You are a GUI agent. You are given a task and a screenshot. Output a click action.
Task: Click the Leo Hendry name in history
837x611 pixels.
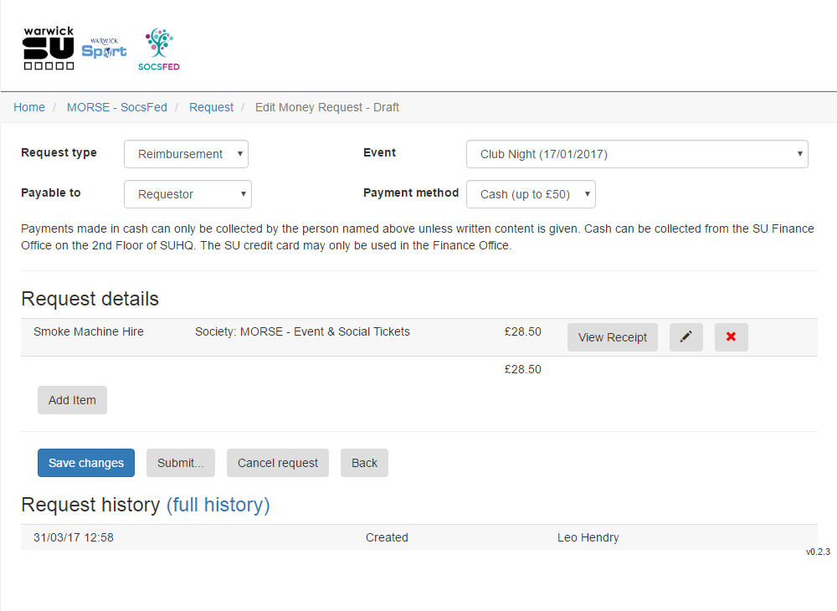588,537
